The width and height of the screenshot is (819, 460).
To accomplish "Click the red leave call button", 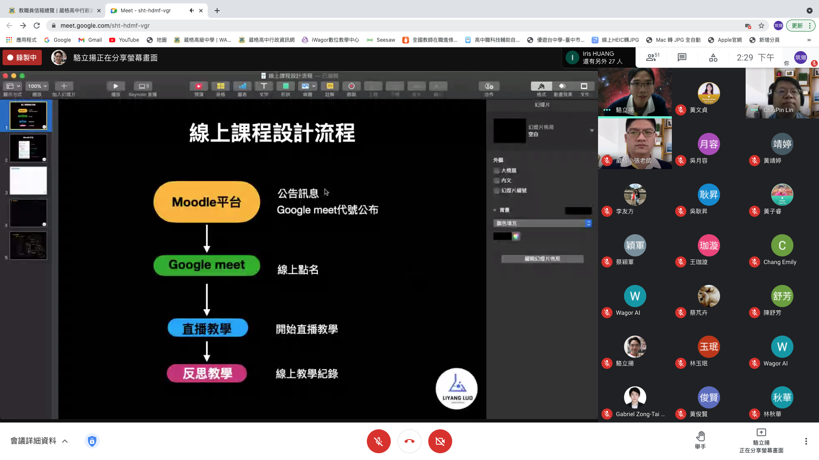I will pos(409,441).
